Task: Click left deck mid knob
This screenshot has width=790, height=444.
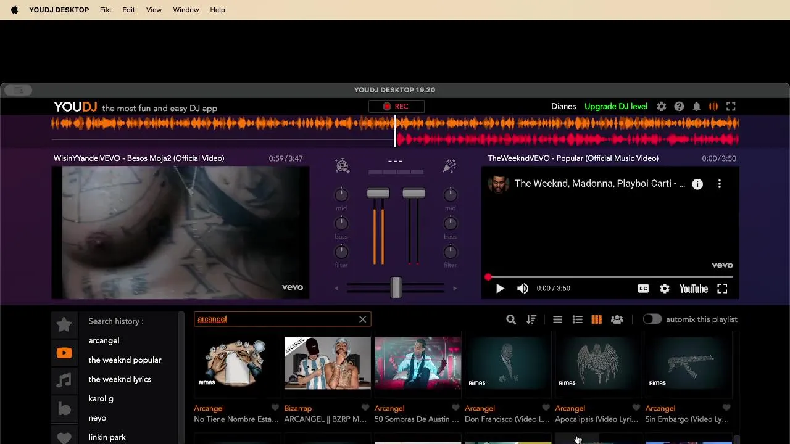Action: (x=341, y=195)
